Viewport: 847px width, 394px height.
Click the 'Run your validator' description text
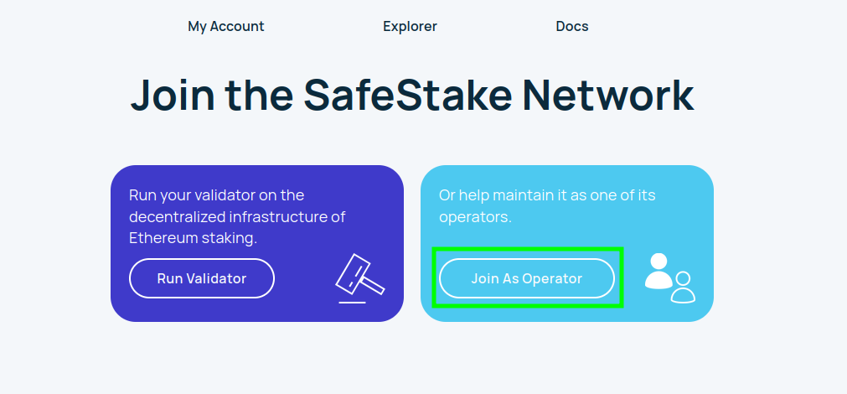(x=237, y=216)
